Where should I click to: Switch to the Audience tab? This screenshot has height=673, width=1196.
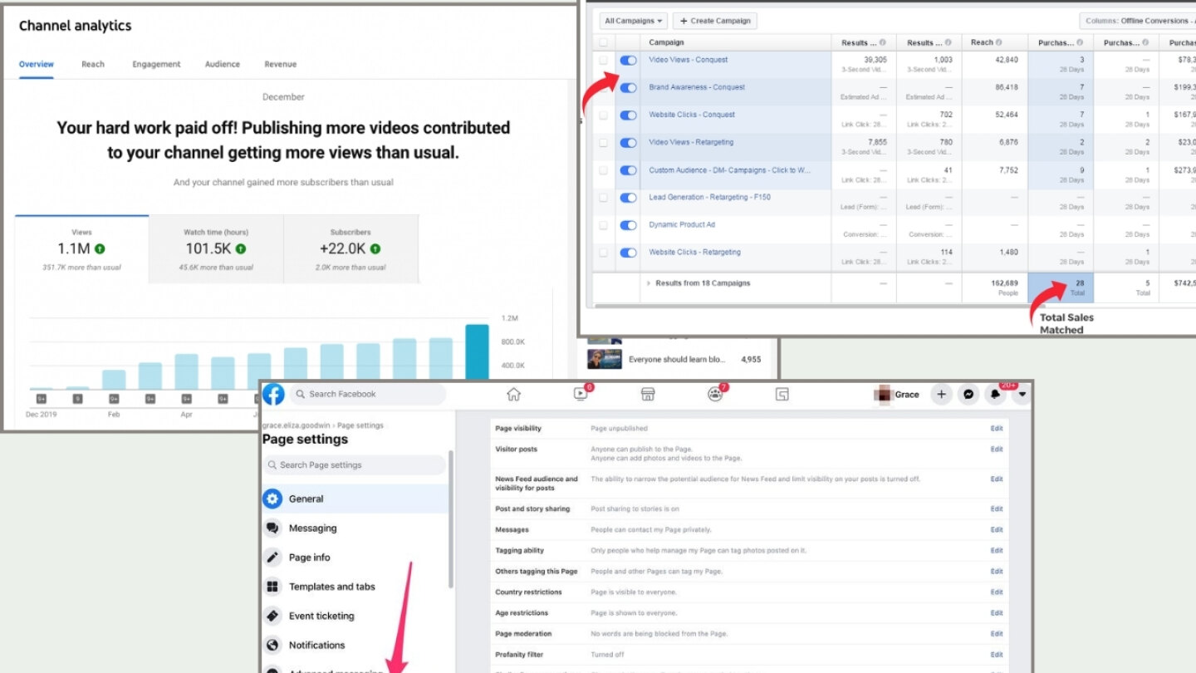(223, 64)
